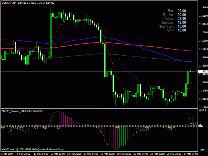Click the 254 value beside the MACD histogram
This screenshot has width=208, height=156.
(195, 123)
